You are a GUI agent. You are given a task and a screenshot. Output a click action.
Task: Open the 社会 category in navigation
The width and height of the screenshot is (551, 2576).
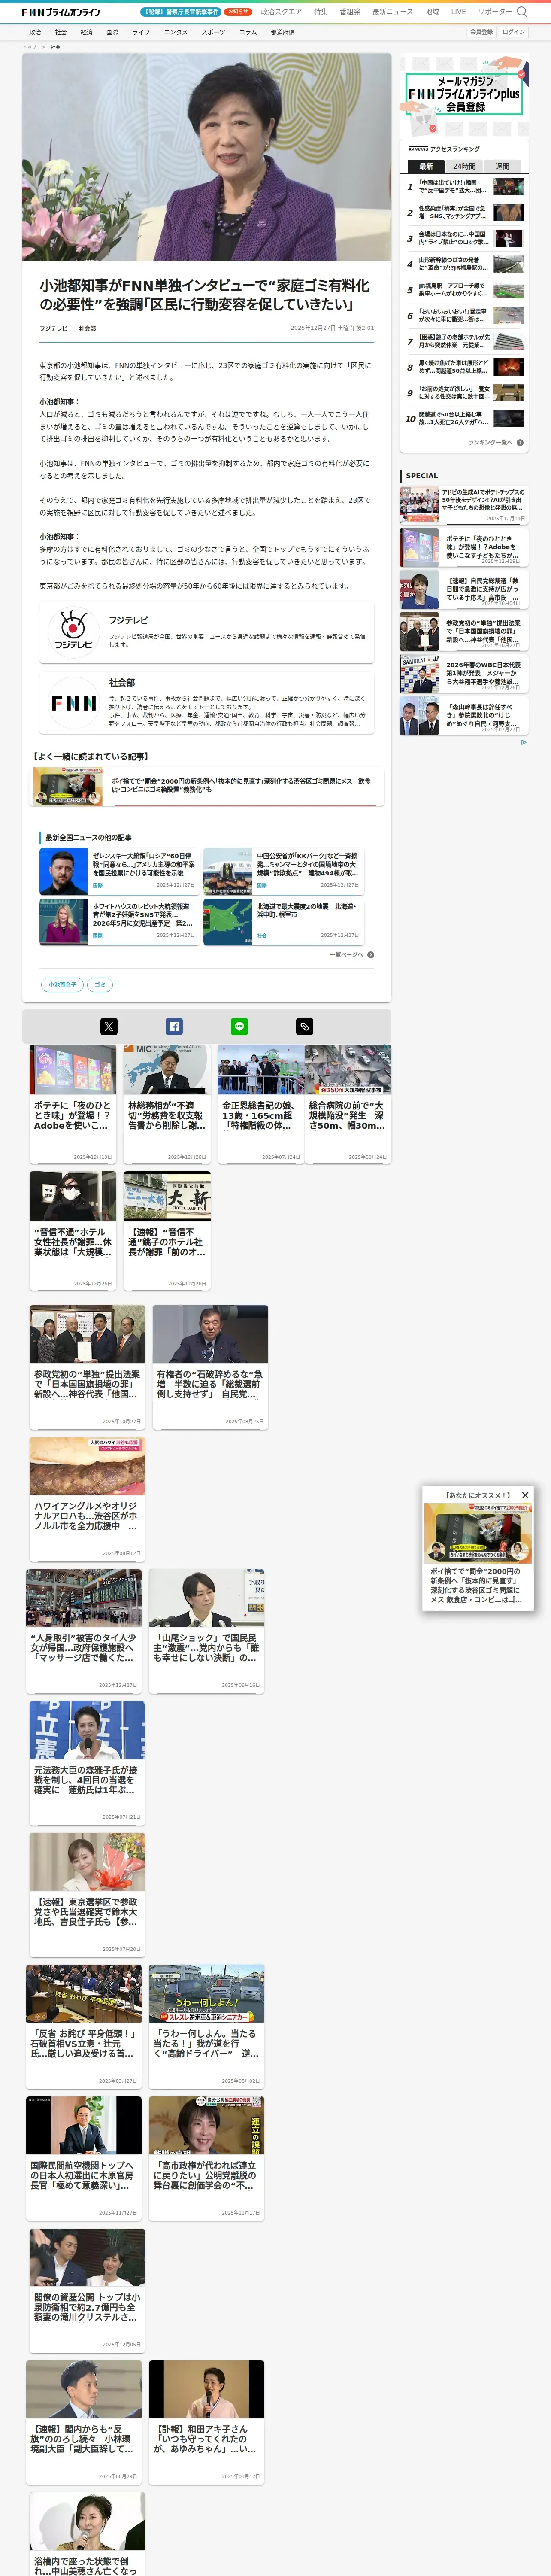point(61,32)
